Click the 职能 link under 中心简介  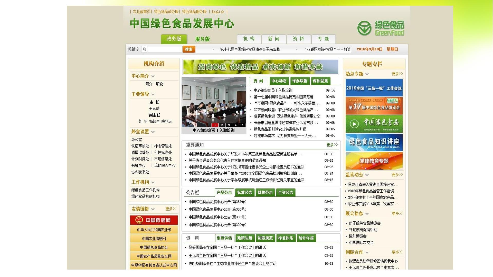159,84
